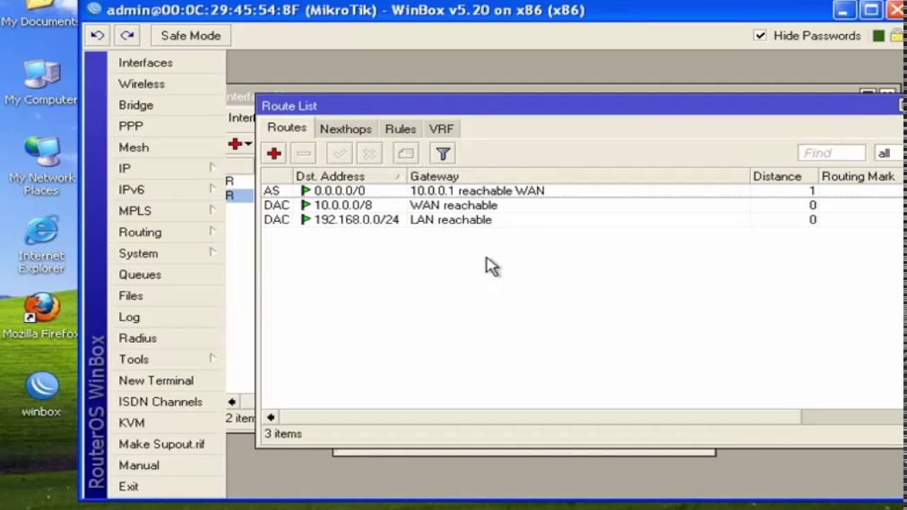Open Mesh from sidebar menu
The image size is (907, 510).
pos(134,147)
